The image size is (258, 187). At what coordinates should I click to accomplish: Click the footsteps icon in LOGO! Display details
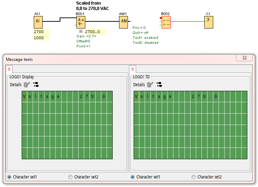(x=36, y=85)
